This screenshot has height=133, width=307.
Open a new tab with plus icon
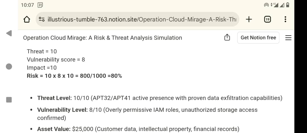click(249, 19)
